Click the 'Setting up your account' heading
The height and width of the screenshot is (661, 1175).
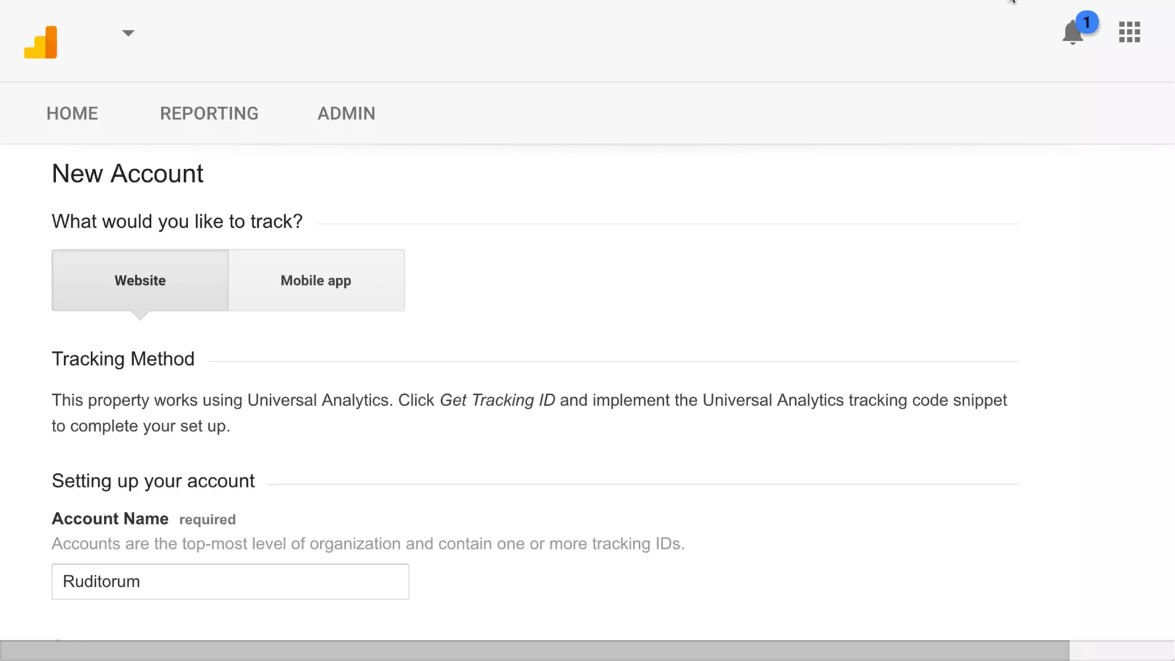(x=153, y=481)
